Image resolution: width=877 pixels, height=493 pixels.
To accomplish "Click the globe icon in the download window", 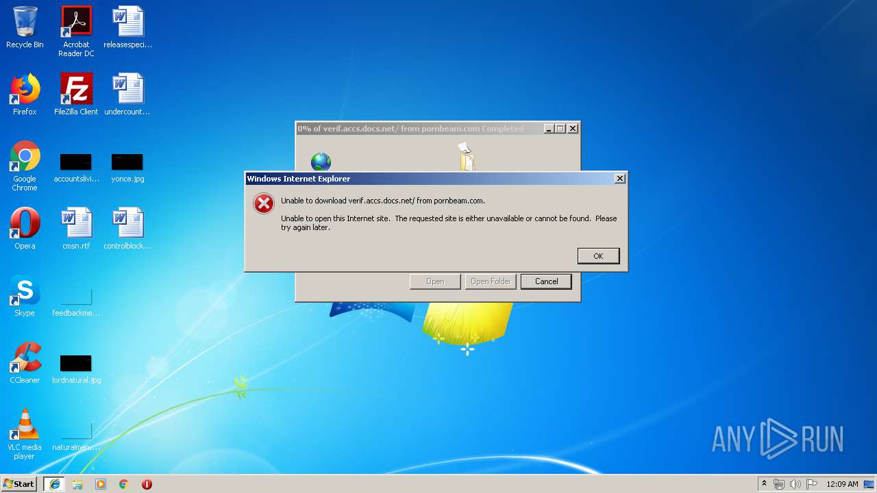I will (321, 162).
